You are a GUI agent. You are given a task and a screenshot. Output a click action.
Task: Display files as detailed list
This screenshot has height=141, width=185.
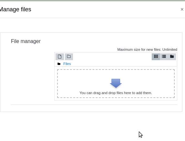[164, 57]
